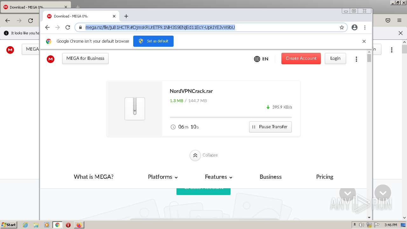Image resolution: width=407 pixels, height=229 pixels.
Task: Click the system clock 3:46 PM
Action: click(390, 225)
